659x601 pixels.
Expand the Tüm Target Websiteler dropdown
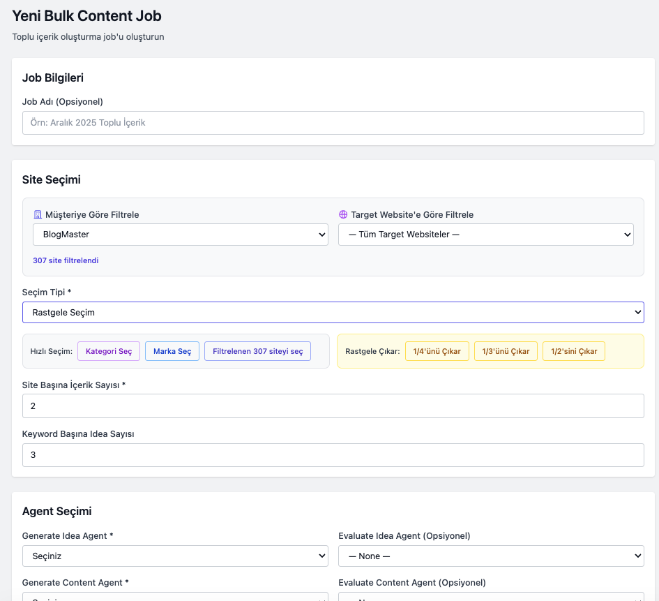(485, 235)
